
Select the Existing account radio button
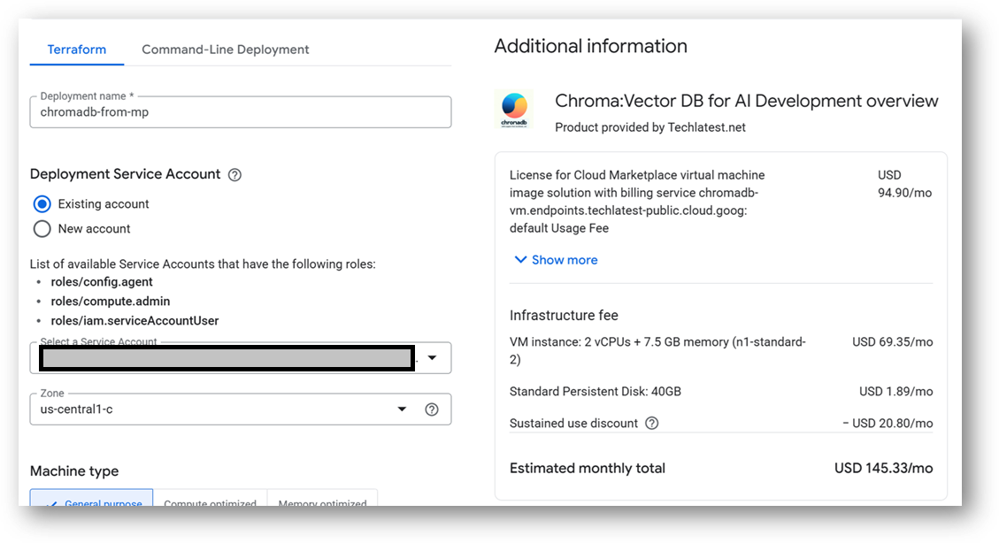point(42,204)
